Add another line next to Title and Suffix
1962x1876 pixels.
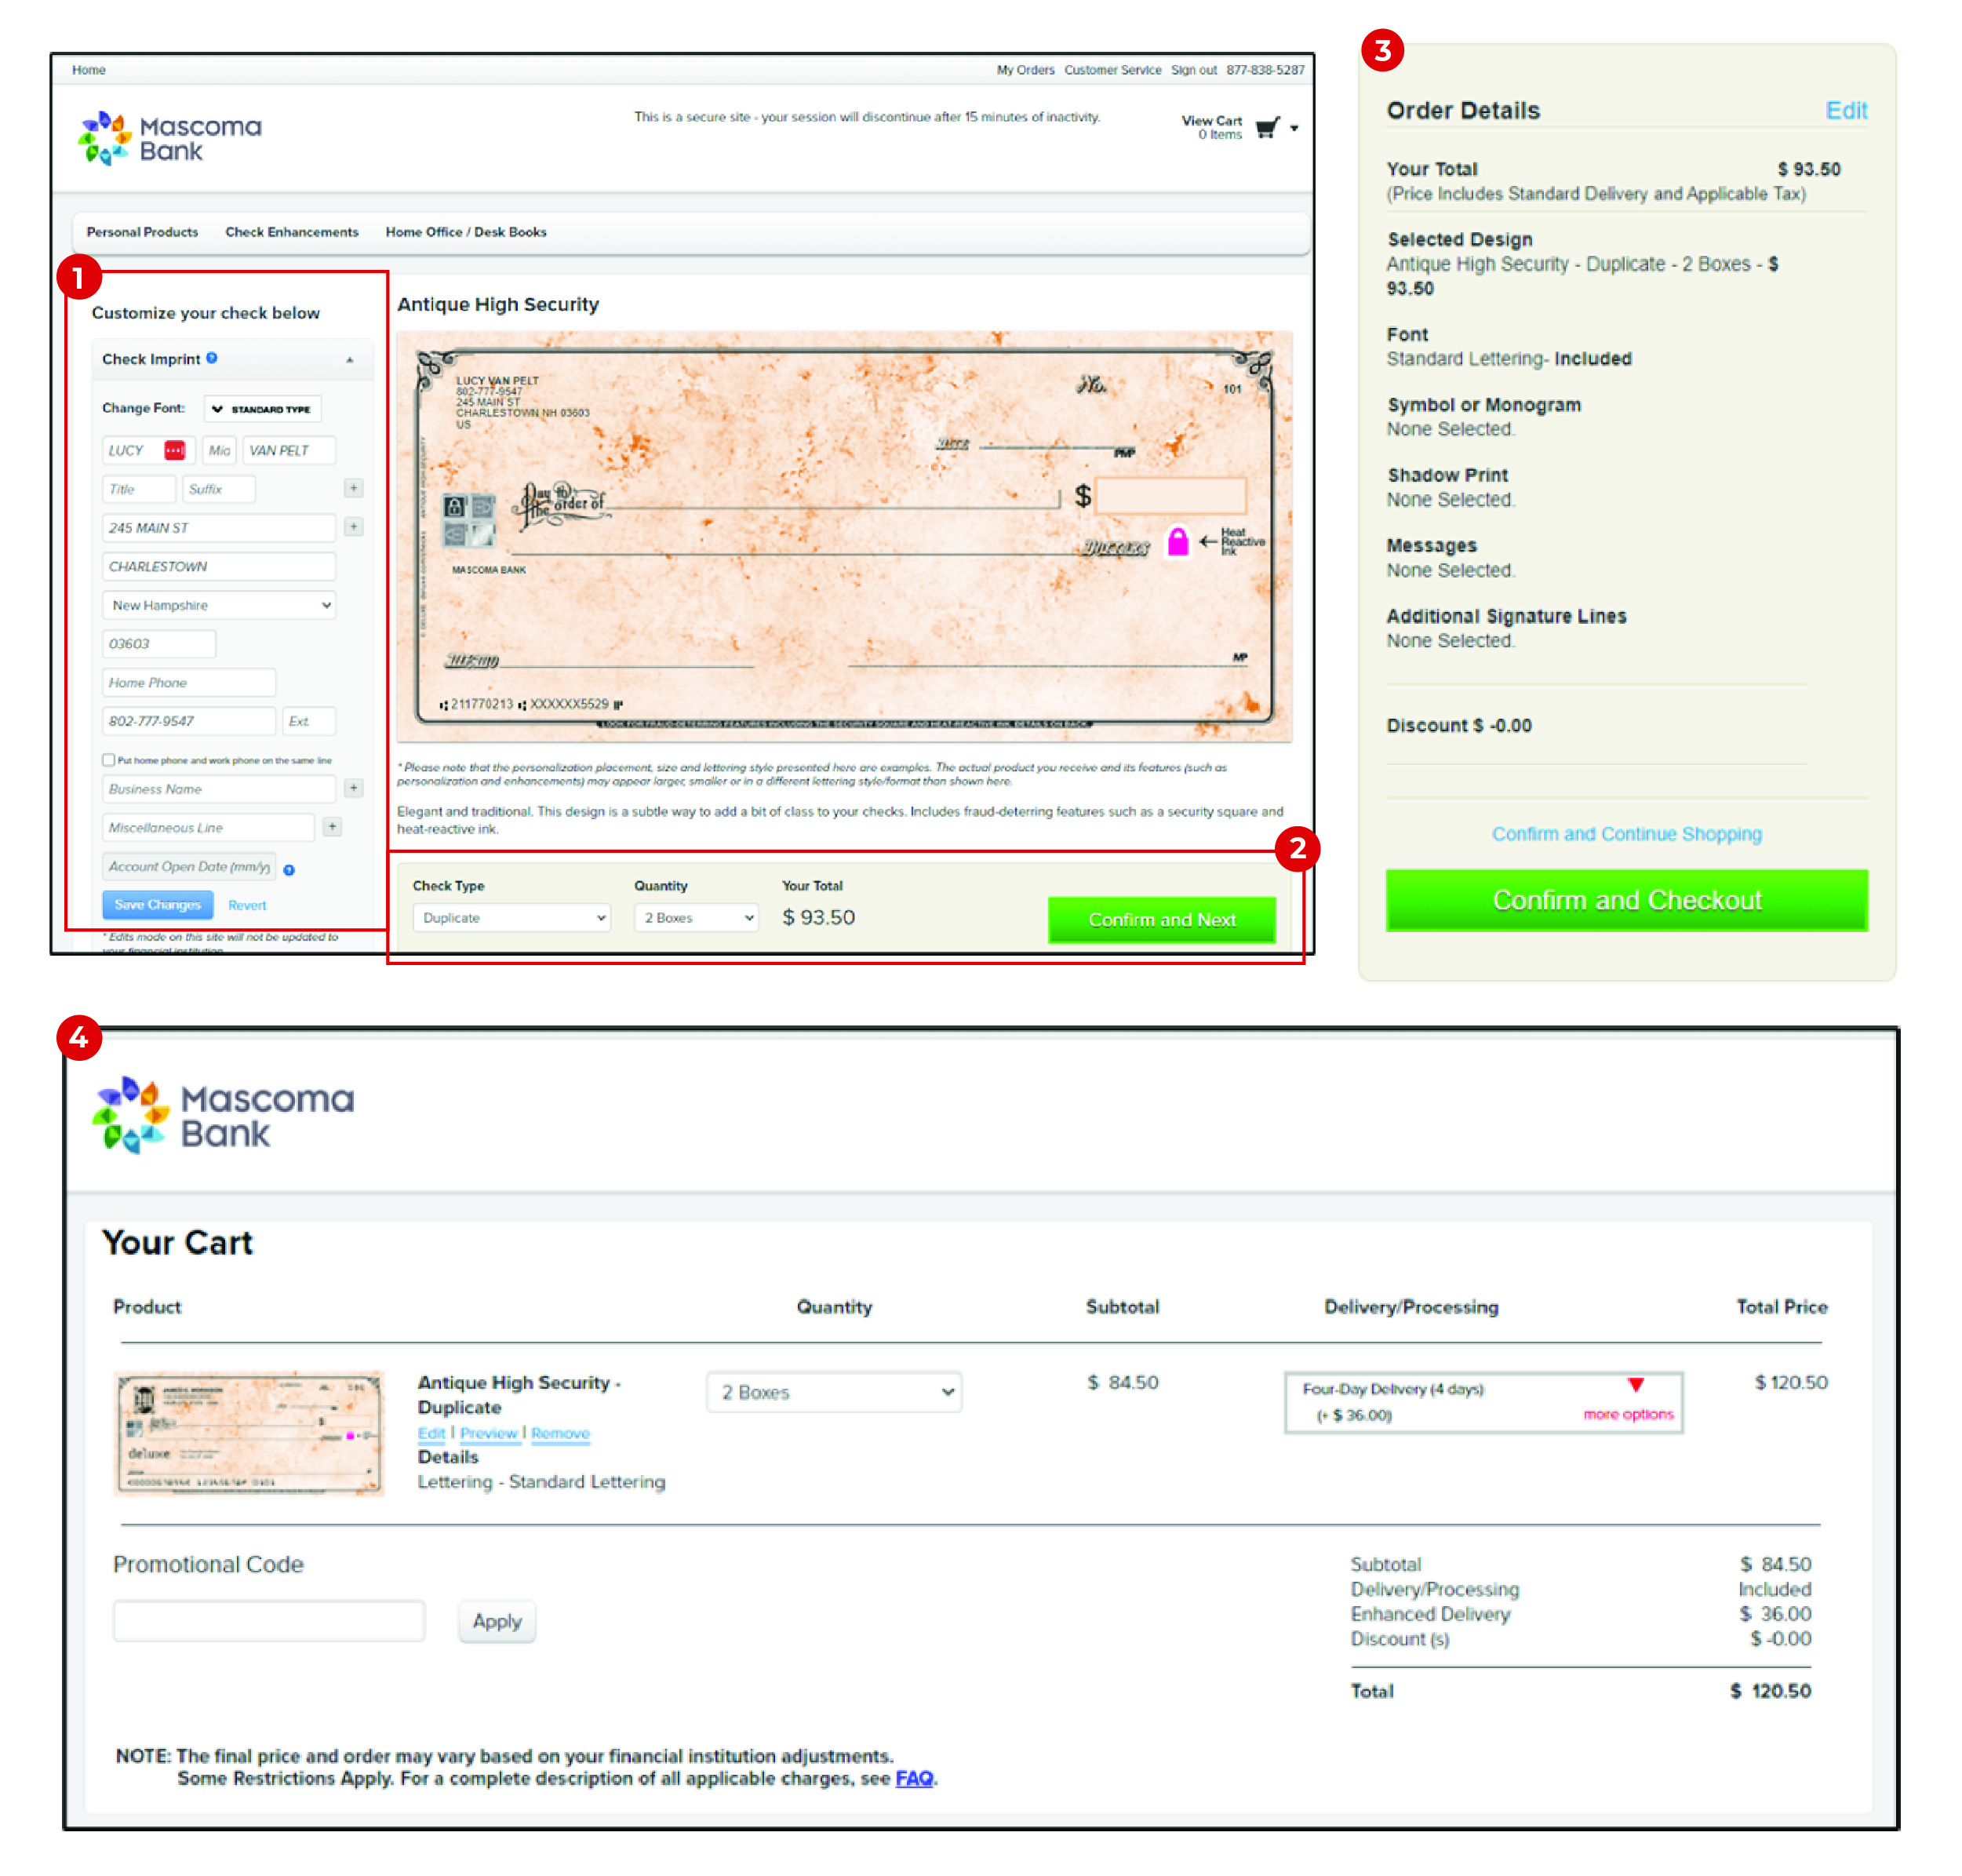(354, 488)
